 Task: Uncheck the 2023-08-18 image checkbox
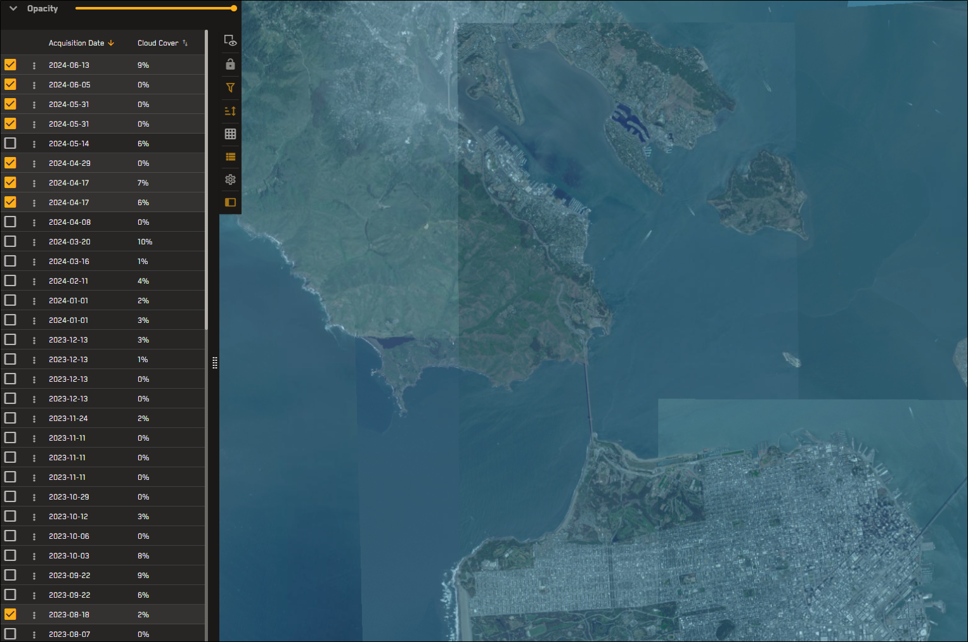coord(10,614)
